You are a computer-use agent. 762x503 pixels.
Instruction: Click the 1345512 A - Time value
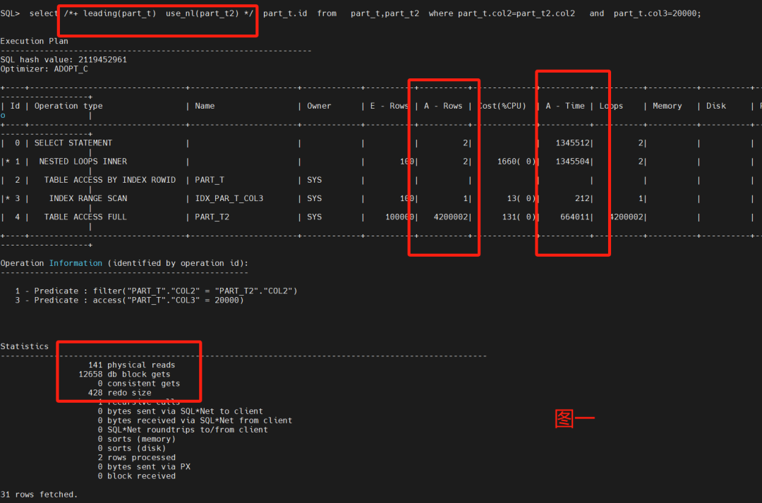click(572, 143)
